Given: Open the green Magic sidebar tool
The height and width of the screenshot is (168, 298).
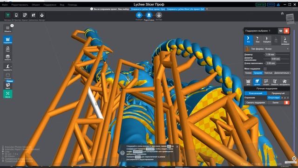Looking at the screenshot, I should coord(7,94).
